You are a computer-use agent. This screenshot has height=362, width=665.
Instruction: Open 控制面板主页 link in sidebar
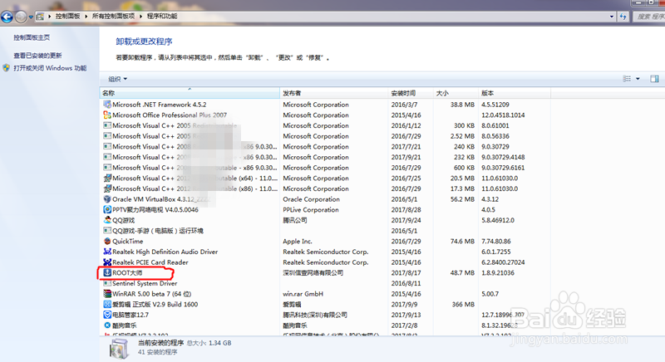(32, 37)
